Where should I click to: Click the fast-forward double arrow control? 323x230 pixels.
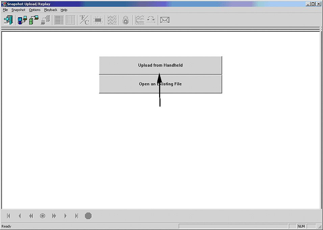pyautogui.click(x=54, y=216)
